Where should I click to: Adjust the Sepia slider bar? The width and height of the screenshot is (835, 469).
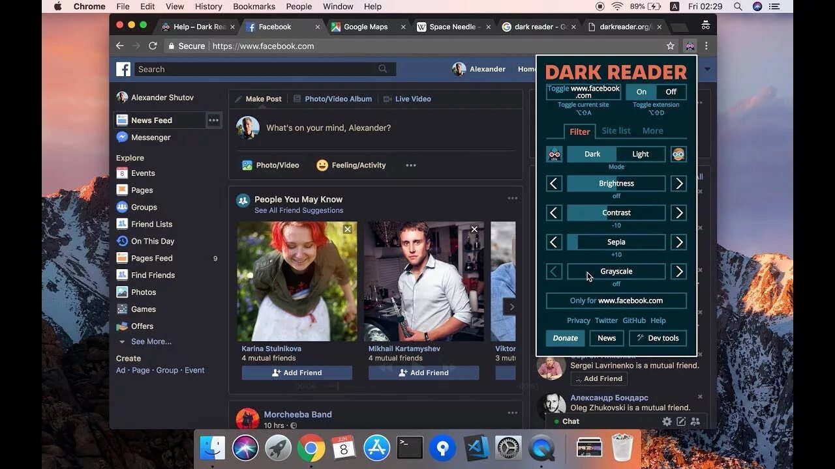[616, 242]
